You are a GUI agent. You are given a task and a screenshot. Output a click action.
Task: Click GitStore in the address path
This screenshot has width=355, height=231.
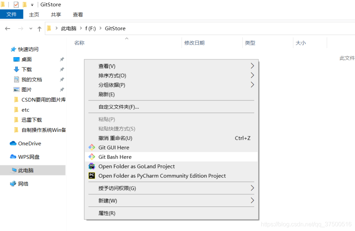pos(115,29)
